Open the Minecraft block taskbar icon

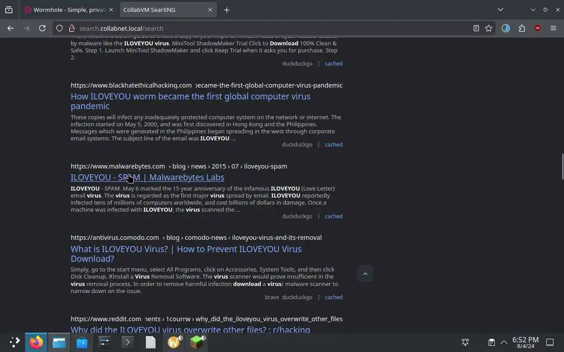tap(197, 342)
